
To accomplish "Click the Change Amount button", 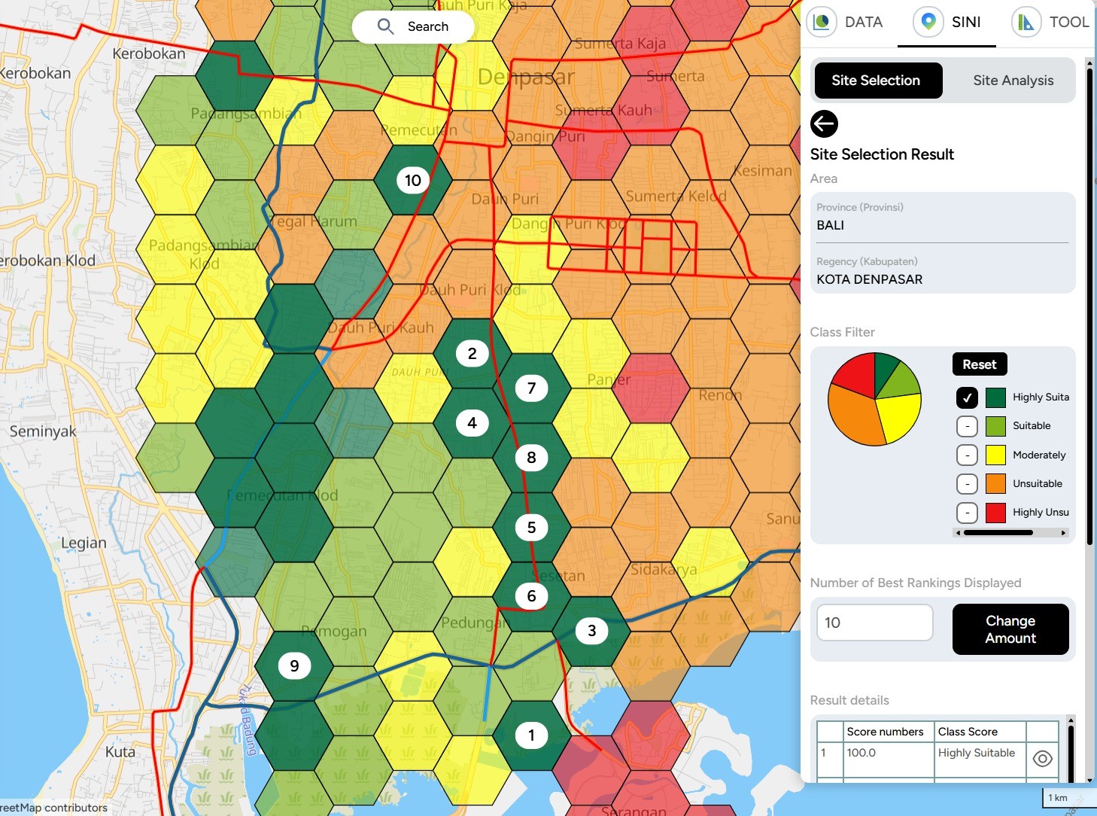I will (x=1010, y=629).
